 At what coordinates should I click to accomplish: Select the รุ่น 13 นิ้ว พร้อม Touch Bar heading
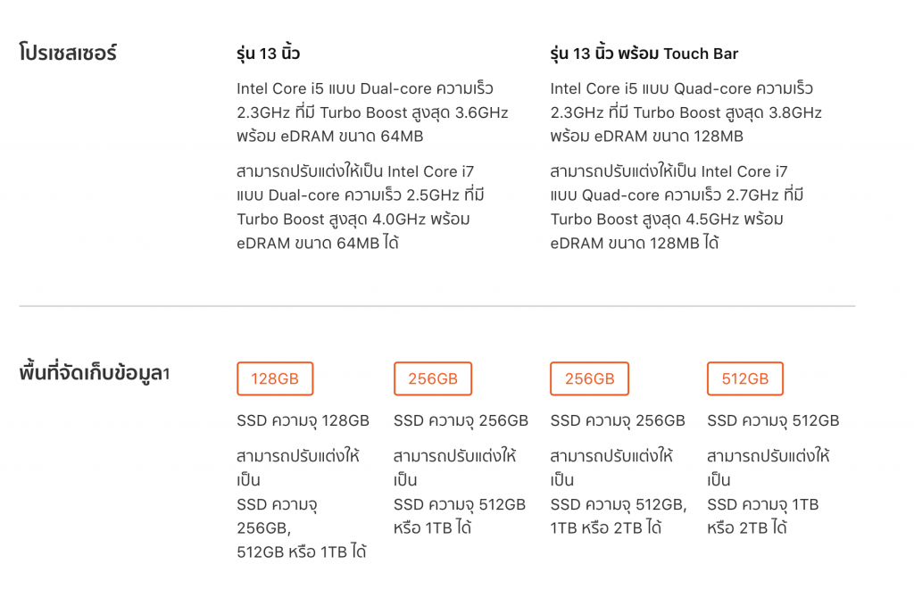coord(644,54)
